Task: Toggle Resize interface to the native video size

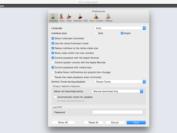Action: click(53, 48)
